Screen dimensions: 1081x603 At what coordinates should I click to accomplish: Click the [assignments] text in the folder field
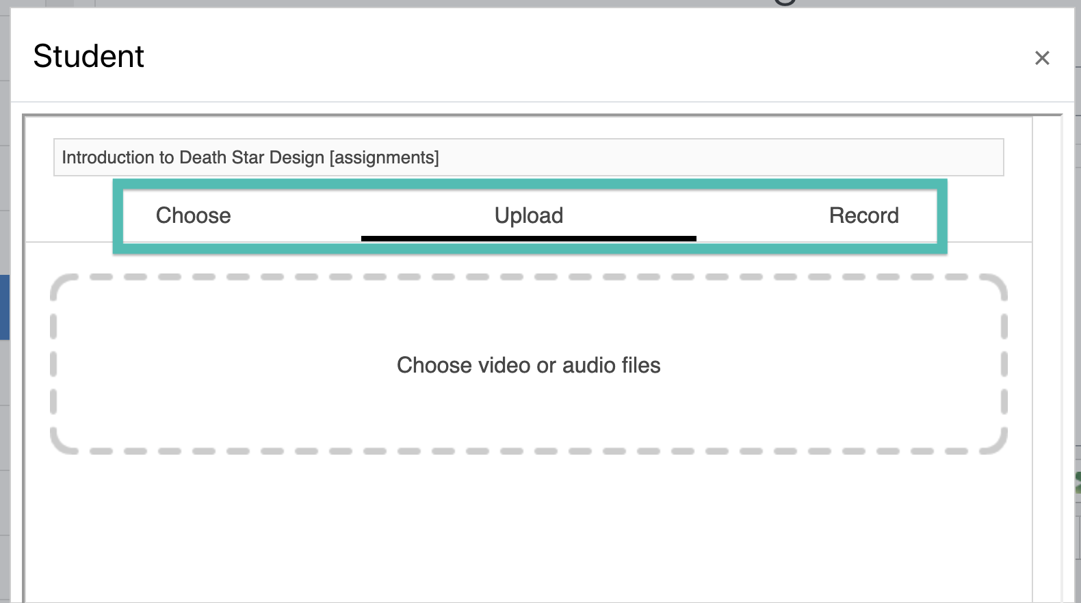coord(385,157)
